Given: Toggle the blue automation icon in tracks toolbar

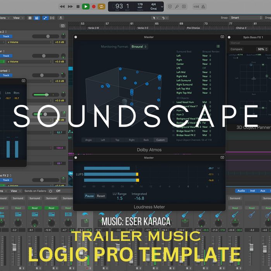Looking at the screenshot, I should pyautogui.click(x=45, y=18).
